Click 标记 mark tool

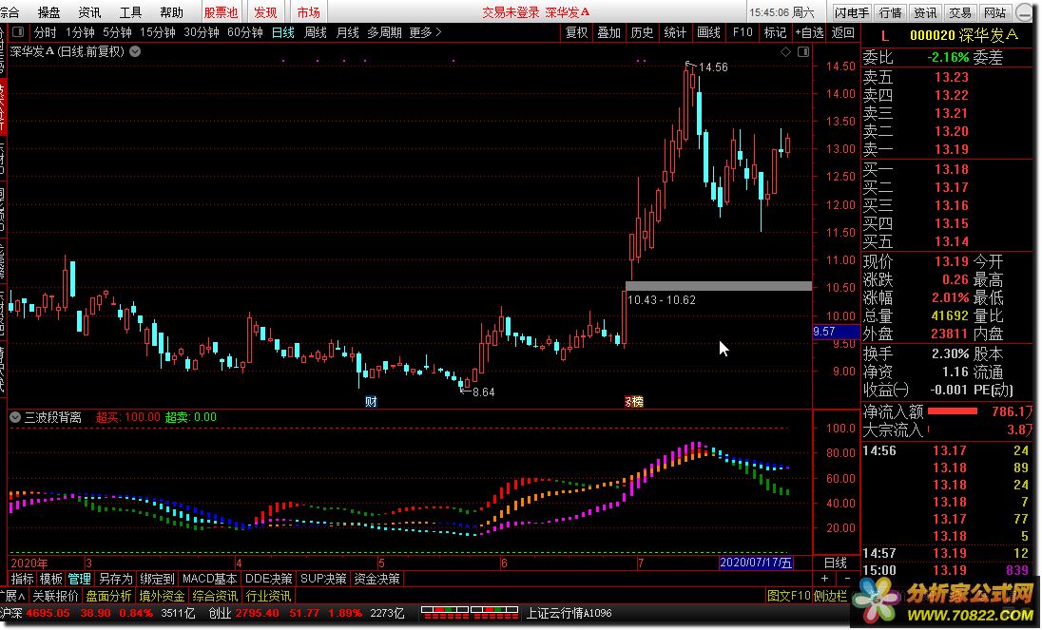coord(775,32)
